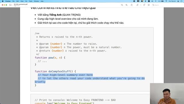Click 'function doComplexStuff() {' code line
184x104 pixels.
(x=55, y=71)
